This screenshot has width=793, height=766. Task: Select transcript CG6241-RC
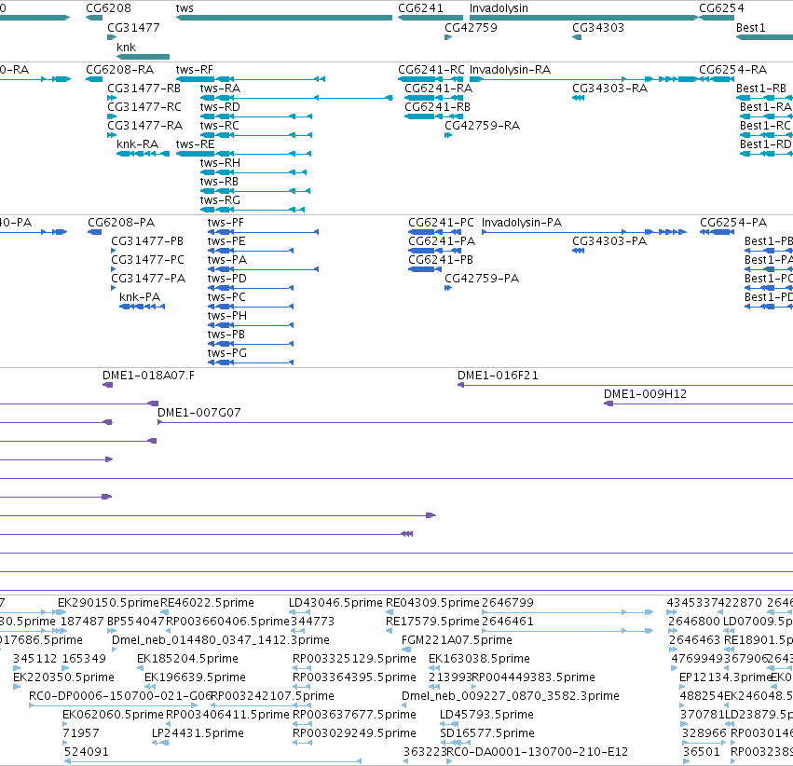click(x=431, y=70)
